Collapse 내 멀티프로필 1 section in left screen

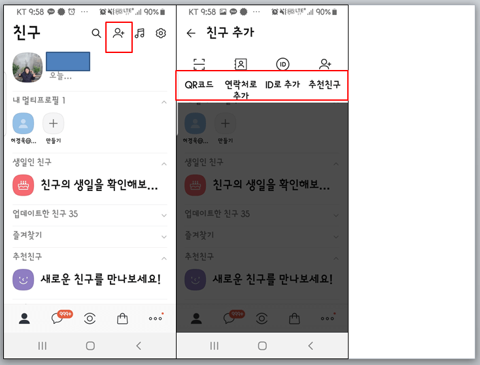(x=164, y=102)
